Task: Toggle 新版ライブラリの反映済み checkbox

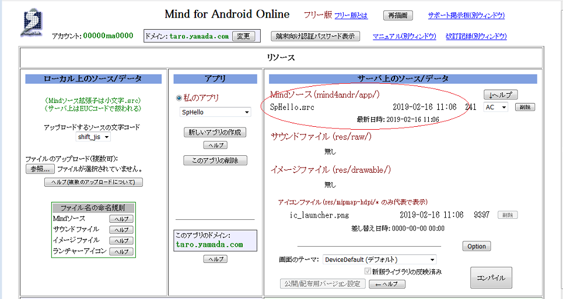Action: pyautogui.click(x=368, y=272)
